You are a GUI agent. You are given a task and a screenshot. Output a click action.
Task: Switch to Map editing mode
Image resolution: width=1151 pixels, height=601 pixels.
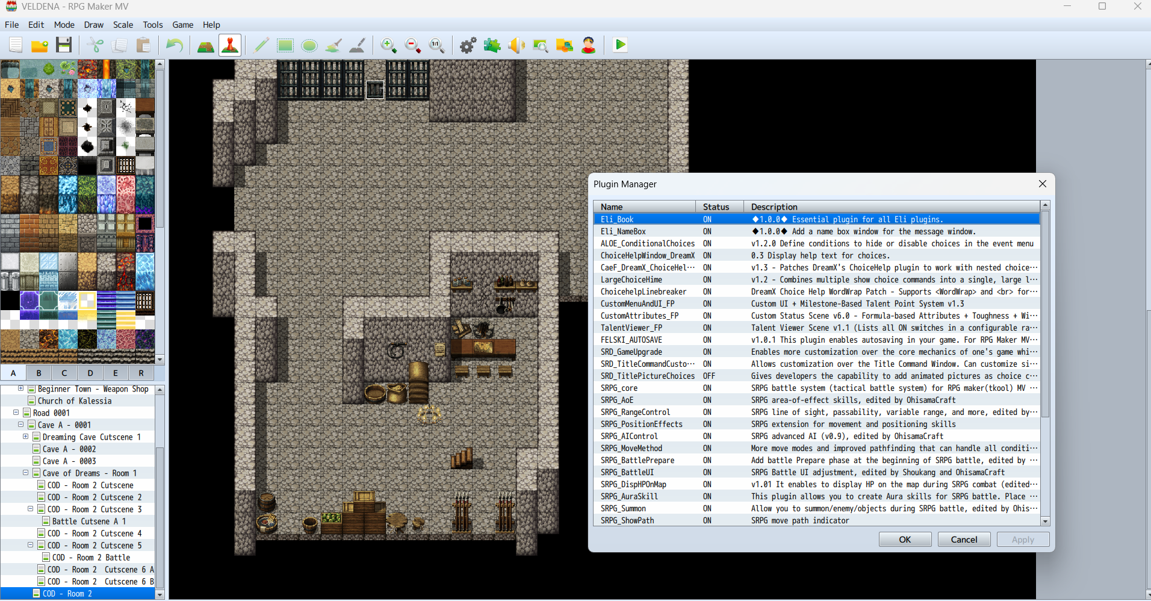pos(206,45)
